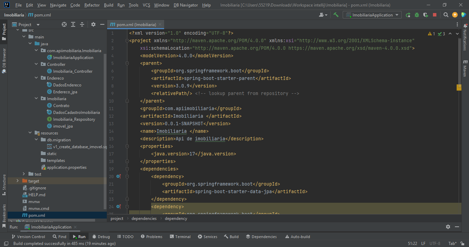Screen dimensions: 469x247
Task: Toggle the Project side tool window button
Action: pyautogui.click(x=4, y=32)
